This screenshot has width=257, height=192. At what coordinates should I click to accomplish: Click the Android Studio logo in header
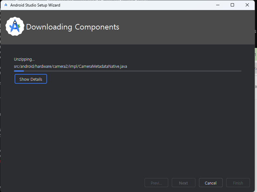15,26
